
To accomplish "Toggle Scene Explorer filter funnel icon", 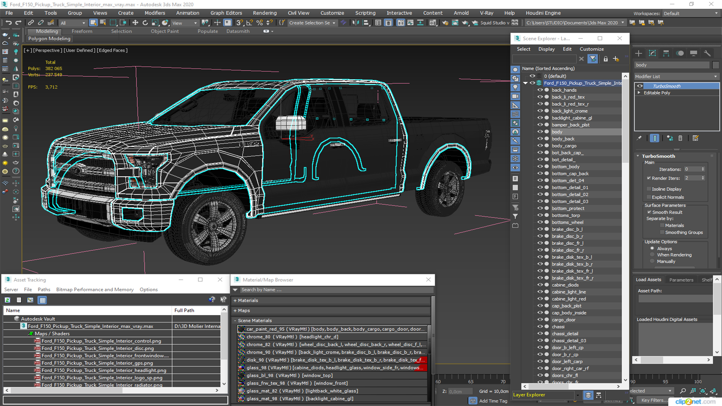I will 593,59.
